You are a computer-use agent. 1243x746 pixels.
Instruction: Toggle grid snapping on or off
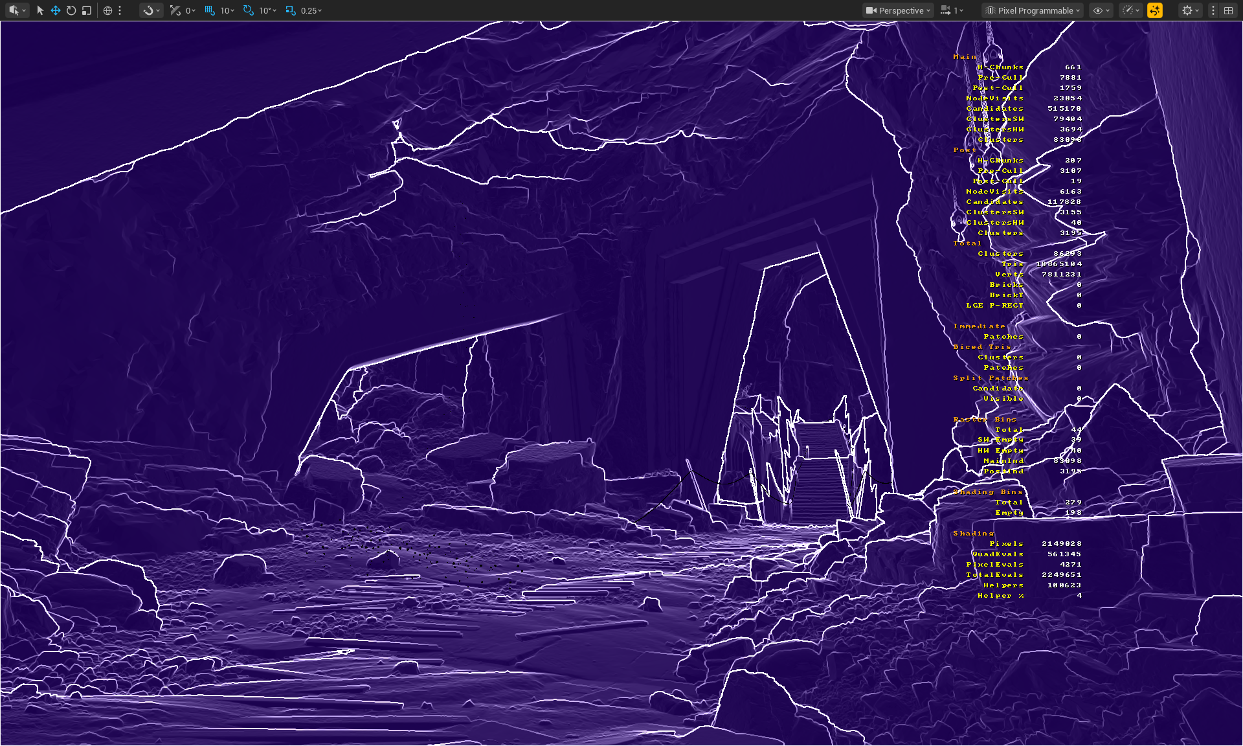(x=208, y=10)
